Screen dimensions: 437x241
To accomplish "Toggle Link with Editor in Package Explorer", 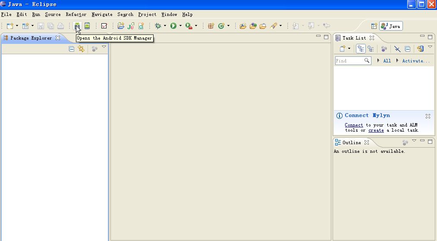I will [81, 49].
